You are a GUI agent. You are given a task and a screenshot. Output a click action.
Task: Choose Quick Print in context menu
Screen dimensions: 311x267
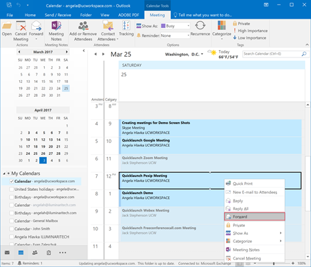[255, 184]
